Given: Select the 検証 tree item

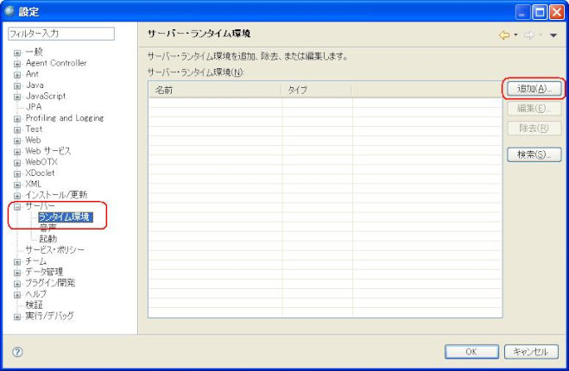Looking at the screenshot, I should tap(34, 305).
